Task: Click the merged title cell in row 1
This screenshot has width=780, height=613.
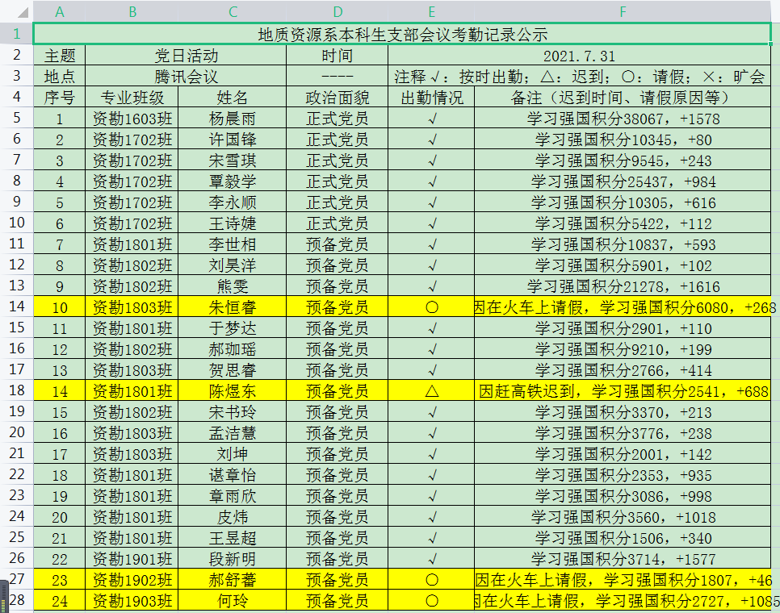Action: (402, 35)
